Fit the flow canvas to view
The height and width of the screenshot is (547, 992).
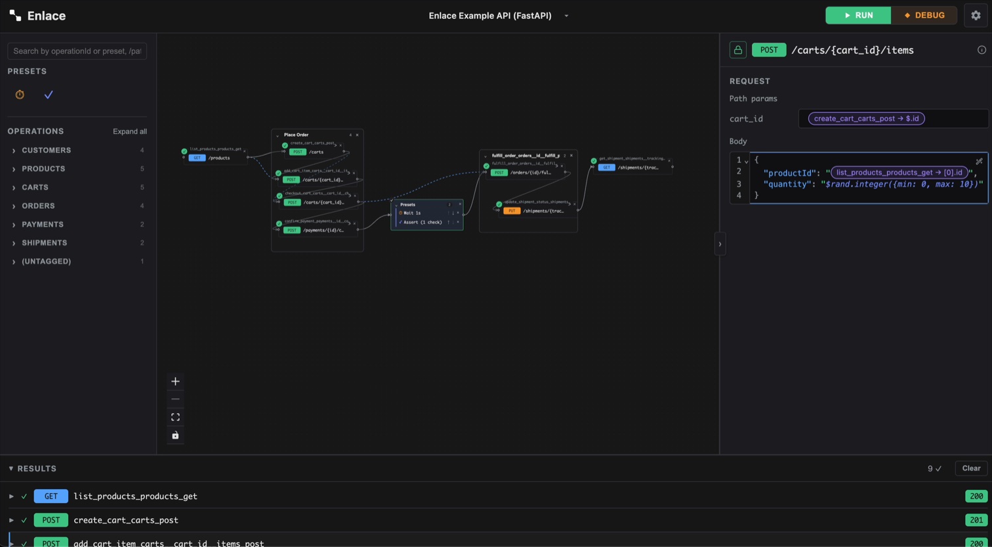pos(175,417)
